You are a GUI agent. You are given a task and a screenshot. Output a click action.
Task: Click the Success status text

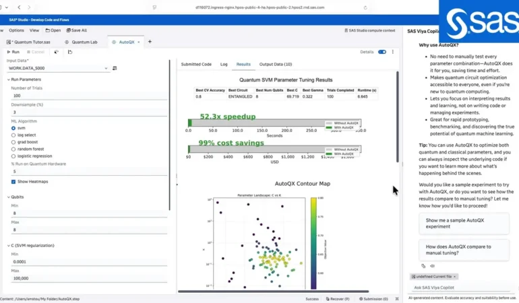pos(312,299)
